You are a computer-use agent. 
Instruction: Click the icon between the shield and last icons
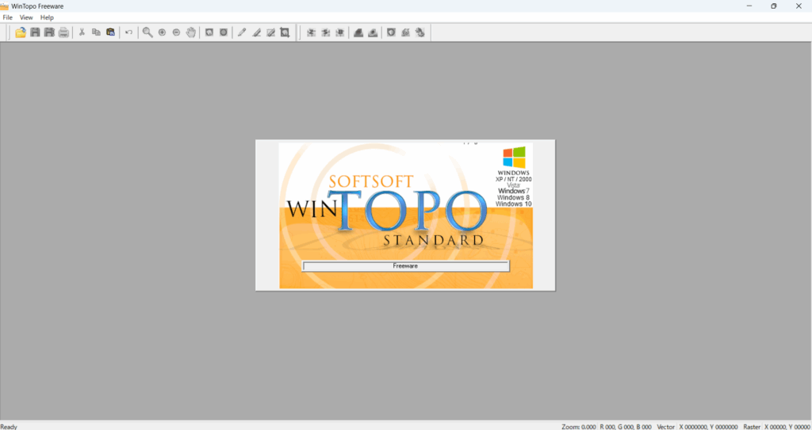click(406, 32)
